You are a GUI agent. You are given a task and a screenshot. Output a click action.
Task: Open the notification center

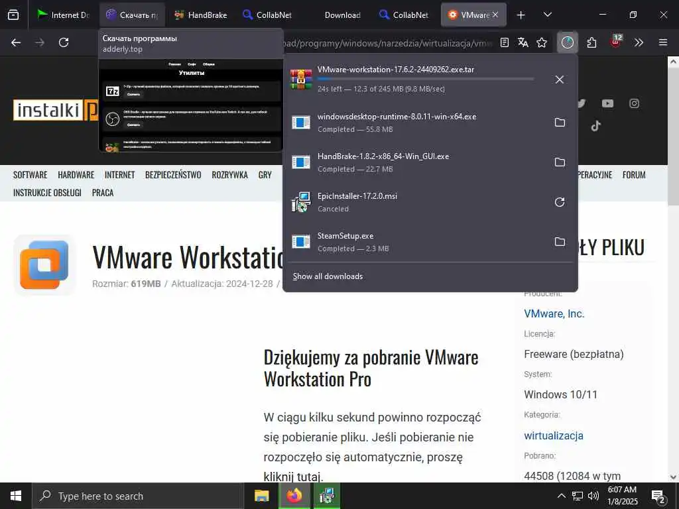click(658, 497)
